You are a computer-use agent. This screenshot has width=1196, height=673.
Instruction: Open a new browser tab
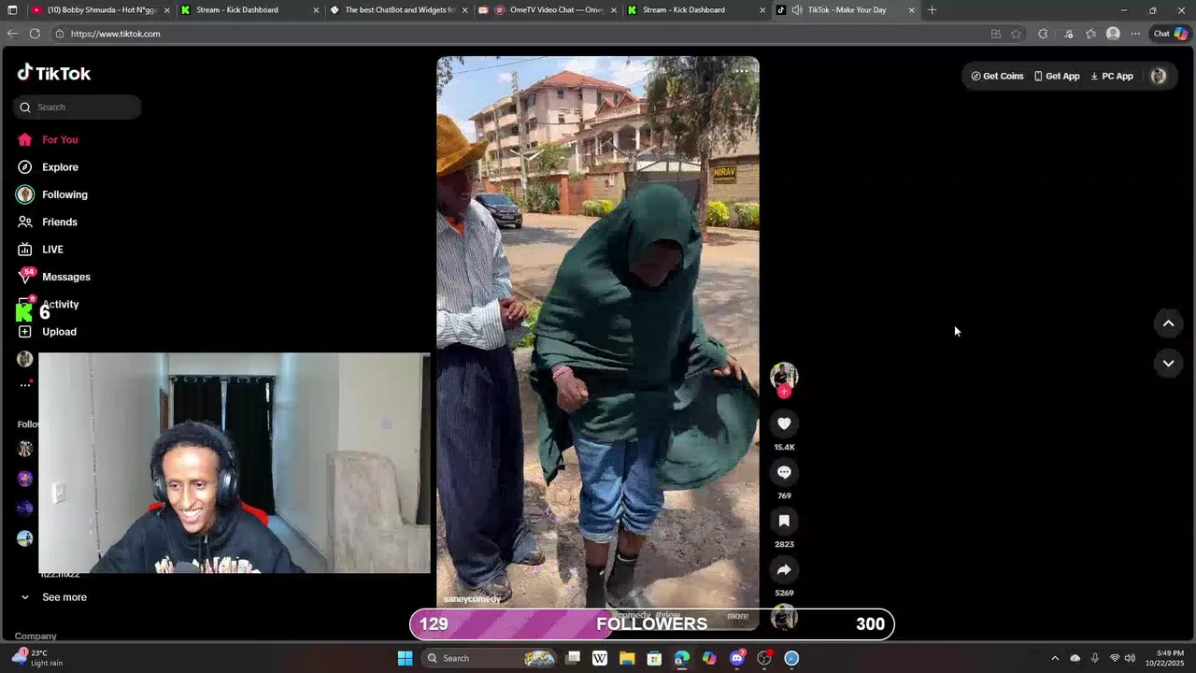coord(932,10)
